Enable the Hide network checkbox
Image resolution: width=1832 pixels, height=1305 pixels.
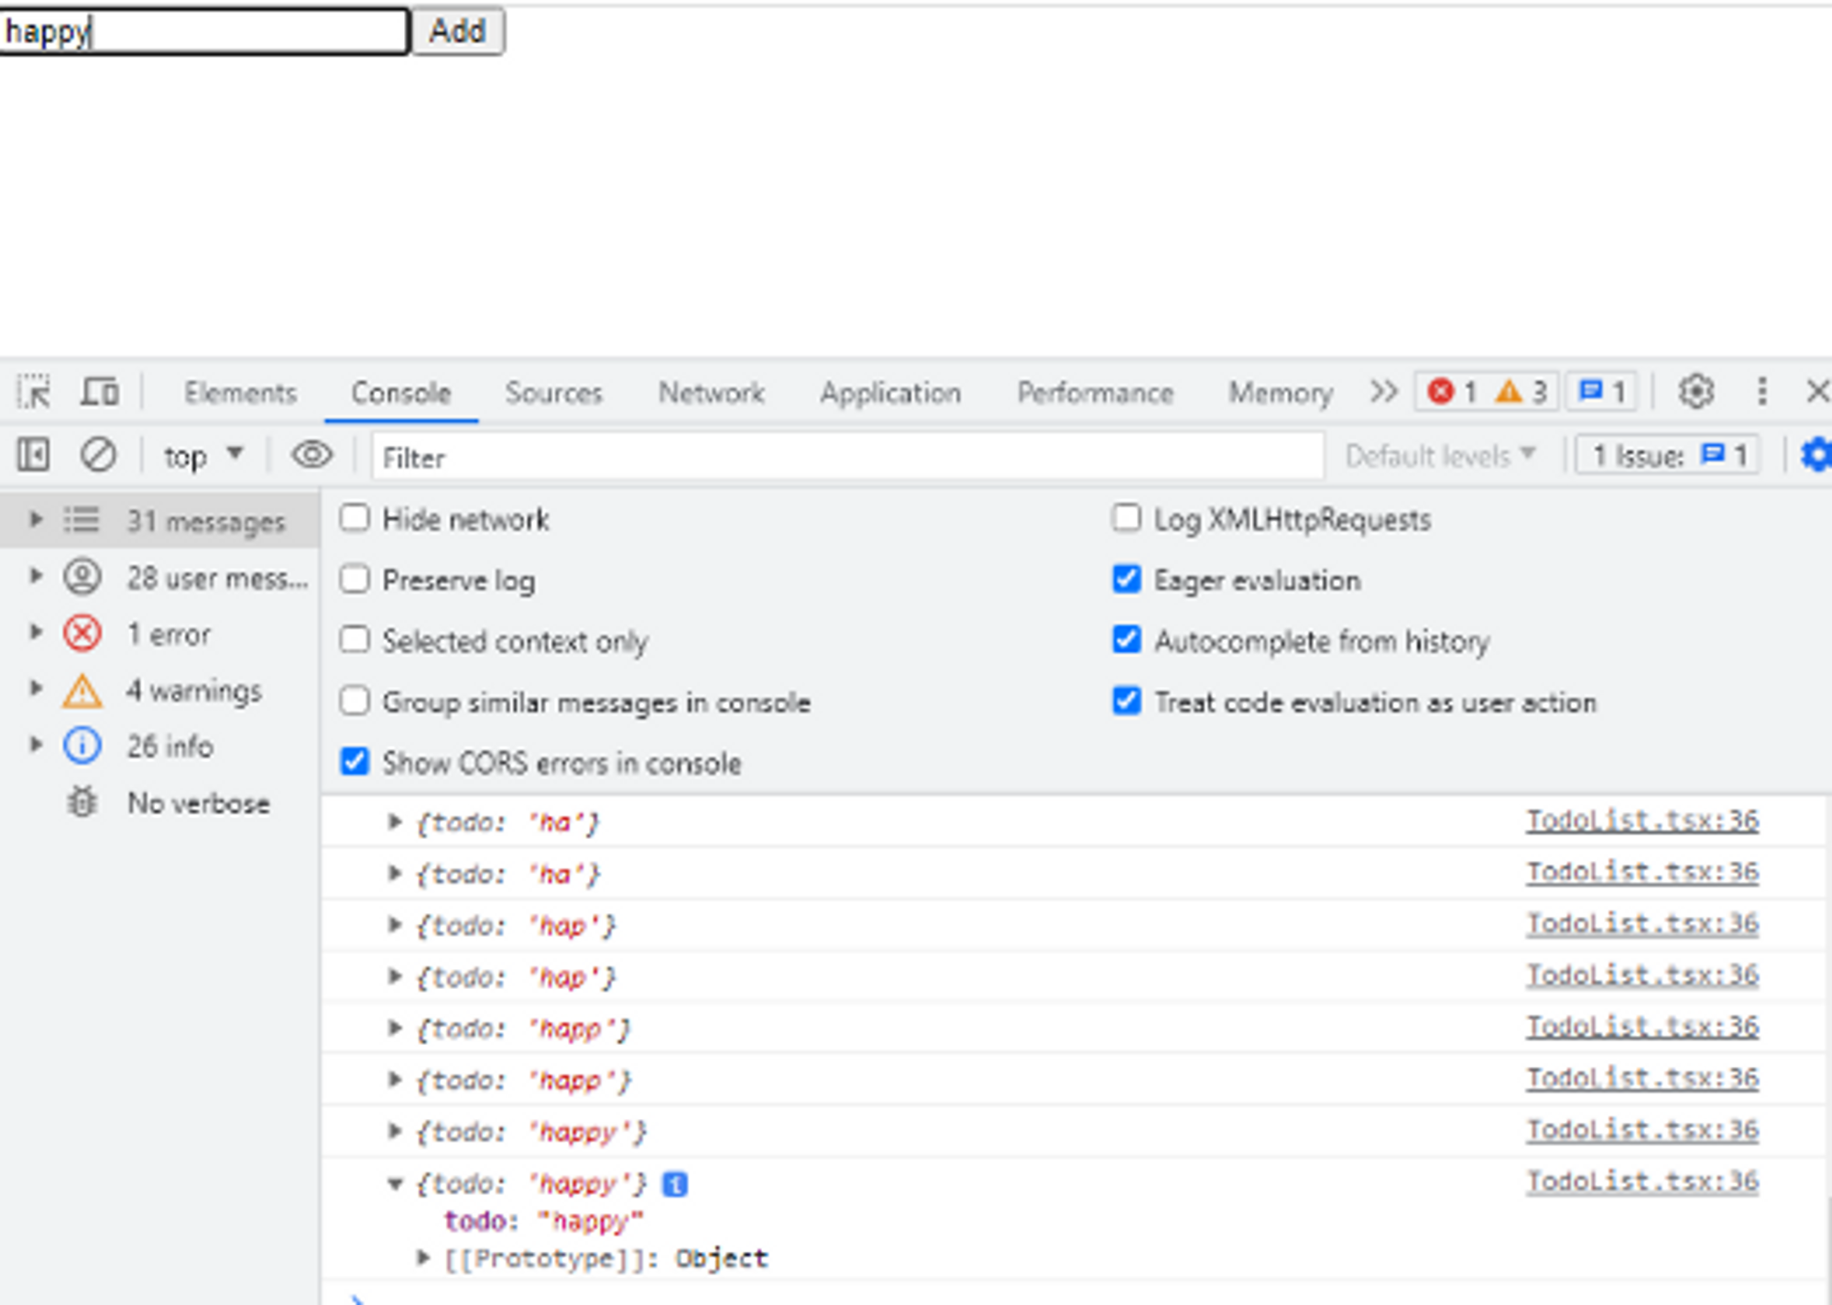pos(355,518)
